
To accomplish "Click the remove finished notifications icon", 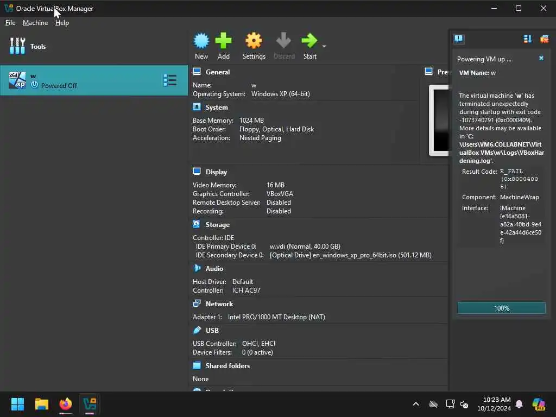I will (544, 39).
